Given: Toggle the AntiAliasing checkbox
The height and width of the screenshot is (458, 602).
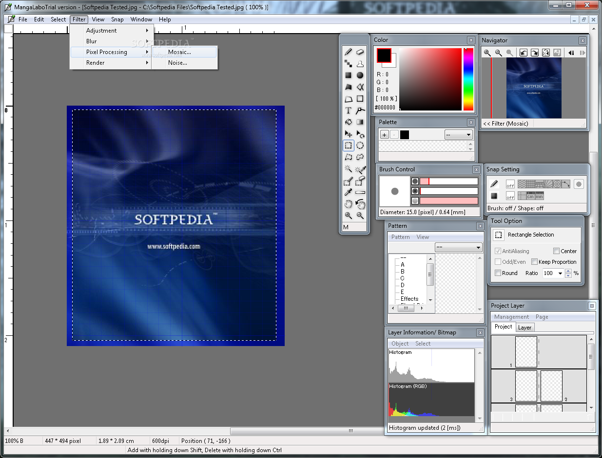Looking at the screenshot, I should click(498, 251).
